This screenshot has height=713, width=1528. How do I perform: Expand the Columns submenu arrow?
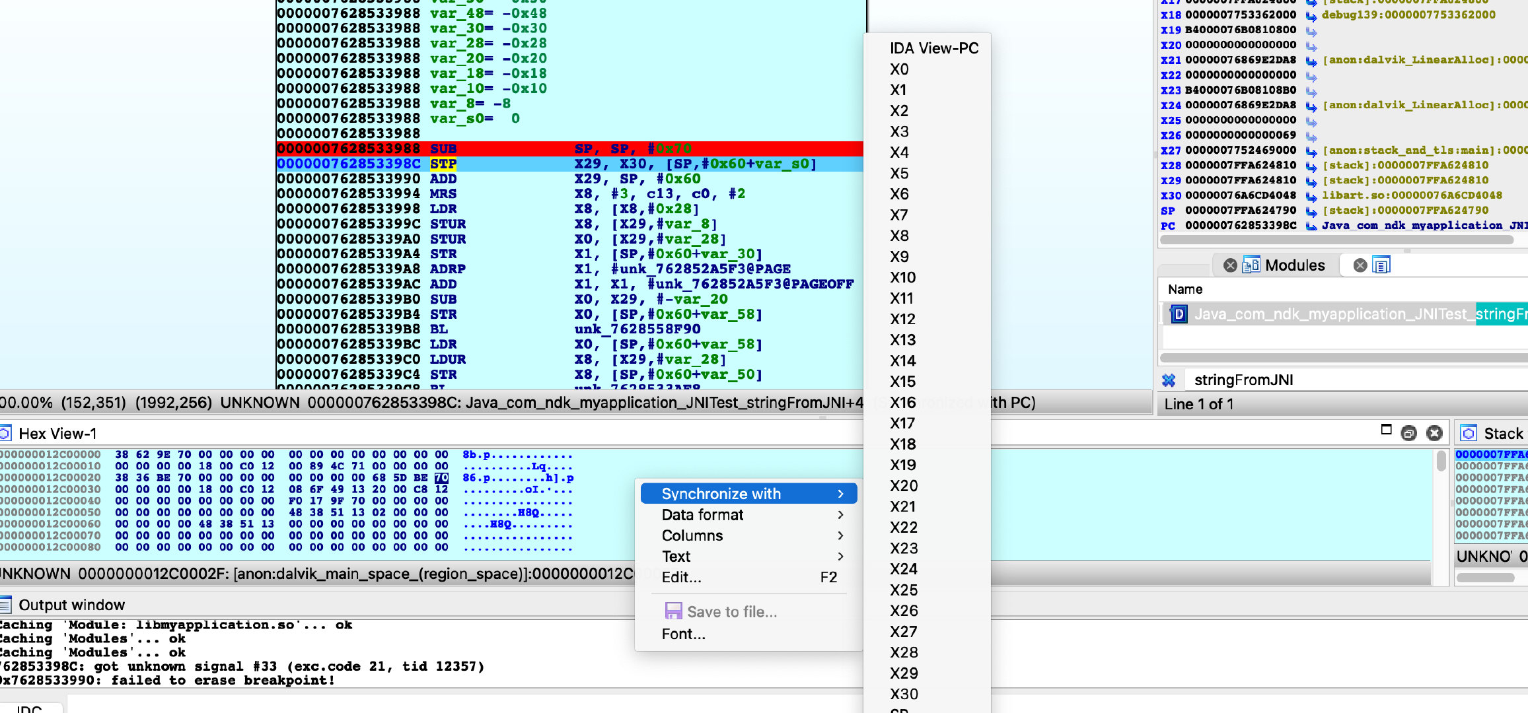click(x=840, y=535)
